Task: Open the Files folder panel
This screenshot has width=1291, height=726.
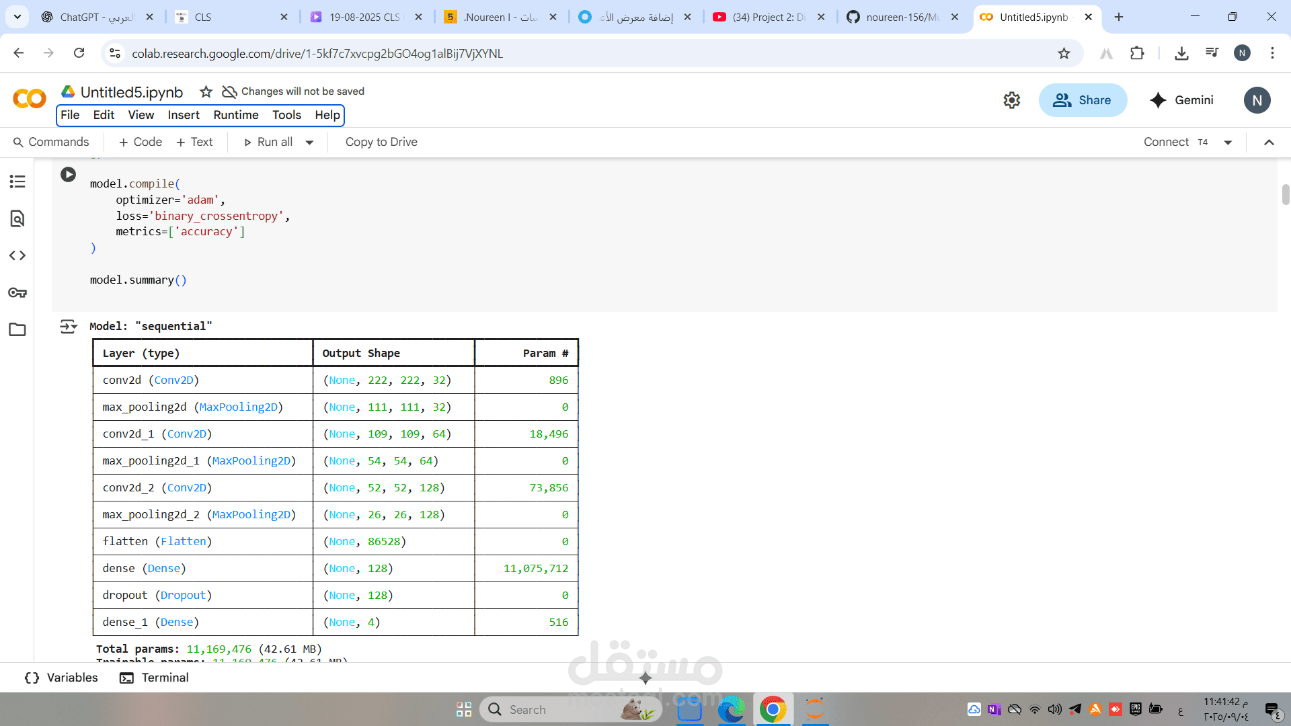Action: pos(17,329)
